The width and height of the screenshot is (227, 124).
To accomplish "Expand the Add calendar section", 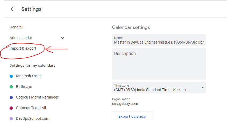I will tap(21, 38).
